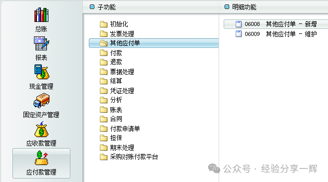This screenshot has width=328, height=182.
Task: Open the 发票处理 folder
Action: click(x=103, y=33)
